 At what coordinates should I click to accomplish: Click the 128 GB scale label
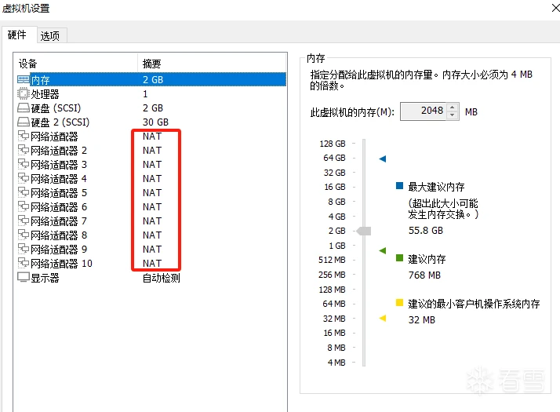coord(333,144)
